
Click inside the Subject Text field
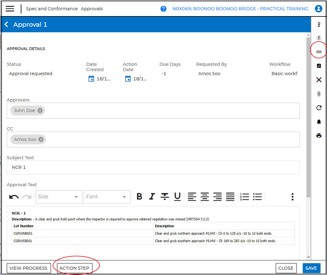[x=153, y=167]
